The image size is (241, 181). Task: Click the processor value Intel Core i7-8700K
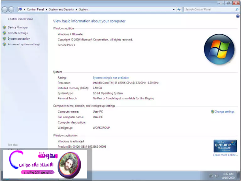tap(125, 83)
